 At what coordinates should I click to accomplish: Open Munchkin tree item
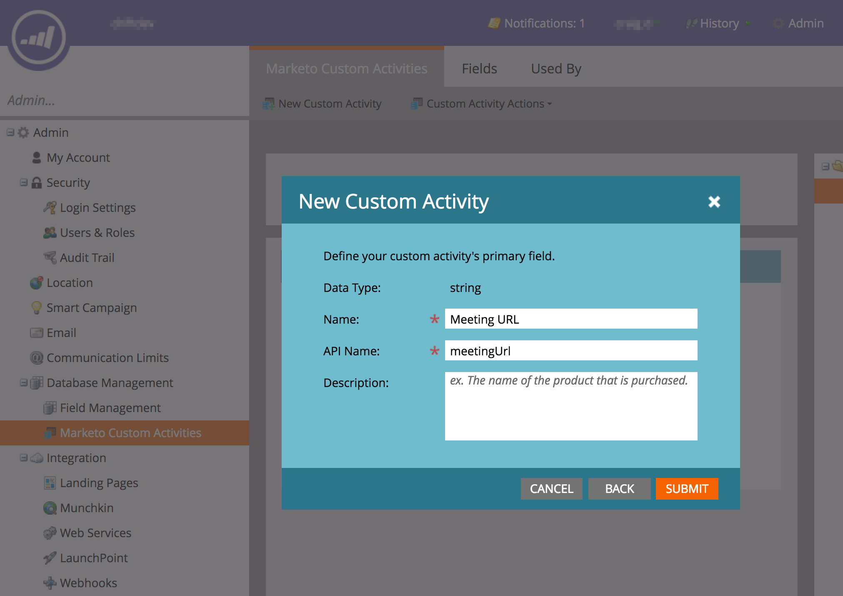click(87, 508)
